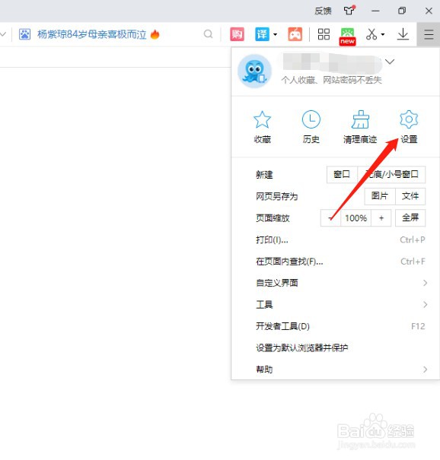
Task: Decrease page zoom with minus button
Action: pyautogui.click(x=330, y=218)
